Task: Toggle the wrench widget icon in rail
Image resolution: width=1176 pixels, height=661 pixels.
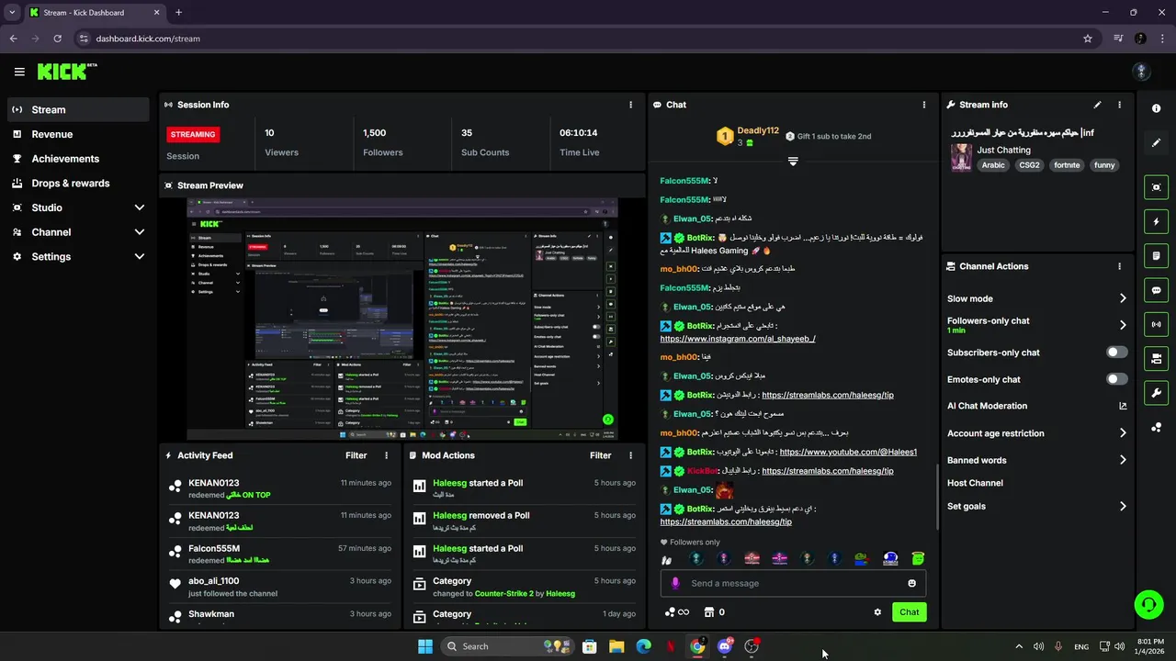Action: pyautogui.click(x=1156, y=393)
